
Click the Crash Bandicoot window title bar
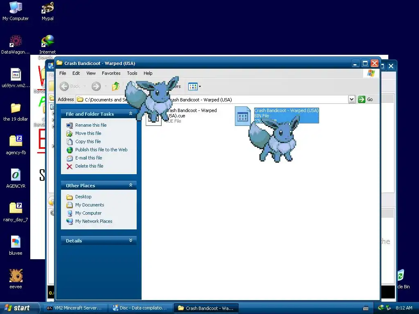[x=203, y=63]
